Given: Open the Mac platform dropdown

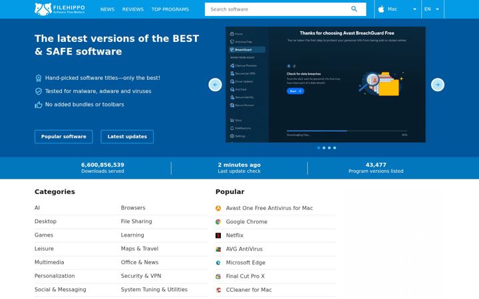Looking at the screenshot, I should [x=398, y=9].
